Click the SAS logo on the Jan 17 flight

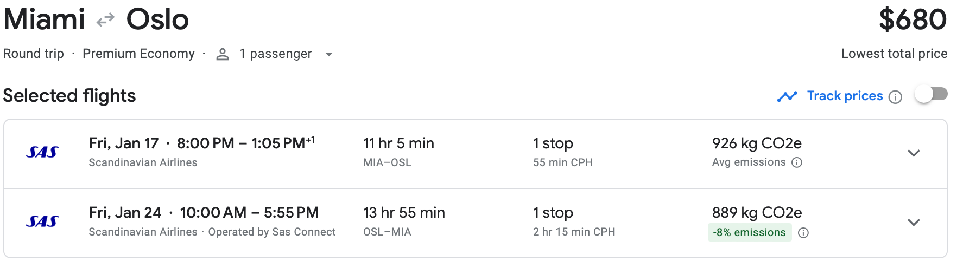pyautogui.click(x=42, y=153)
